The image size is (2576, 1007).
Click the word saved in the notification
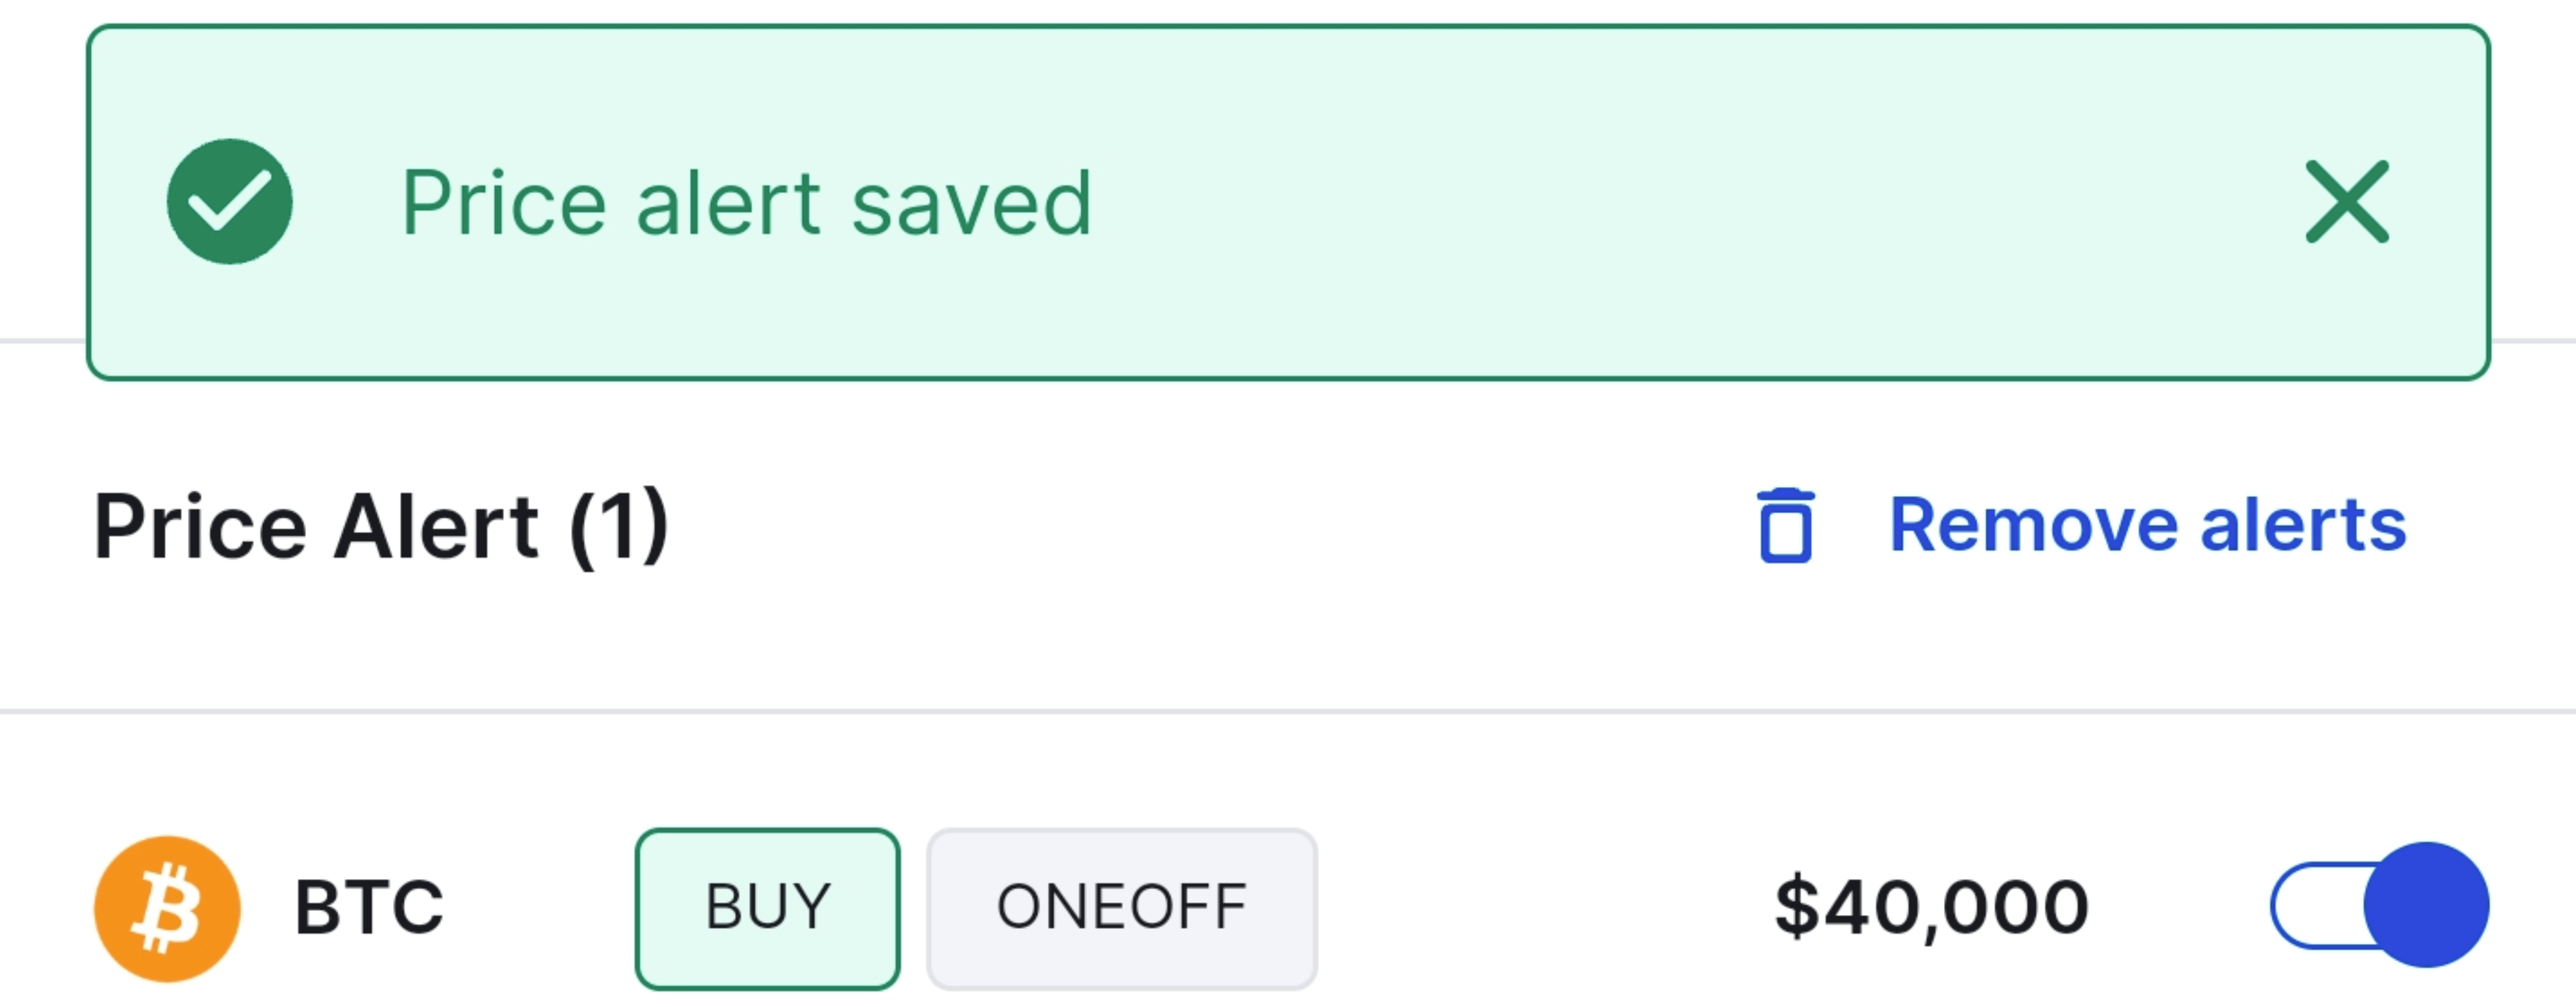tap(971, 204)
